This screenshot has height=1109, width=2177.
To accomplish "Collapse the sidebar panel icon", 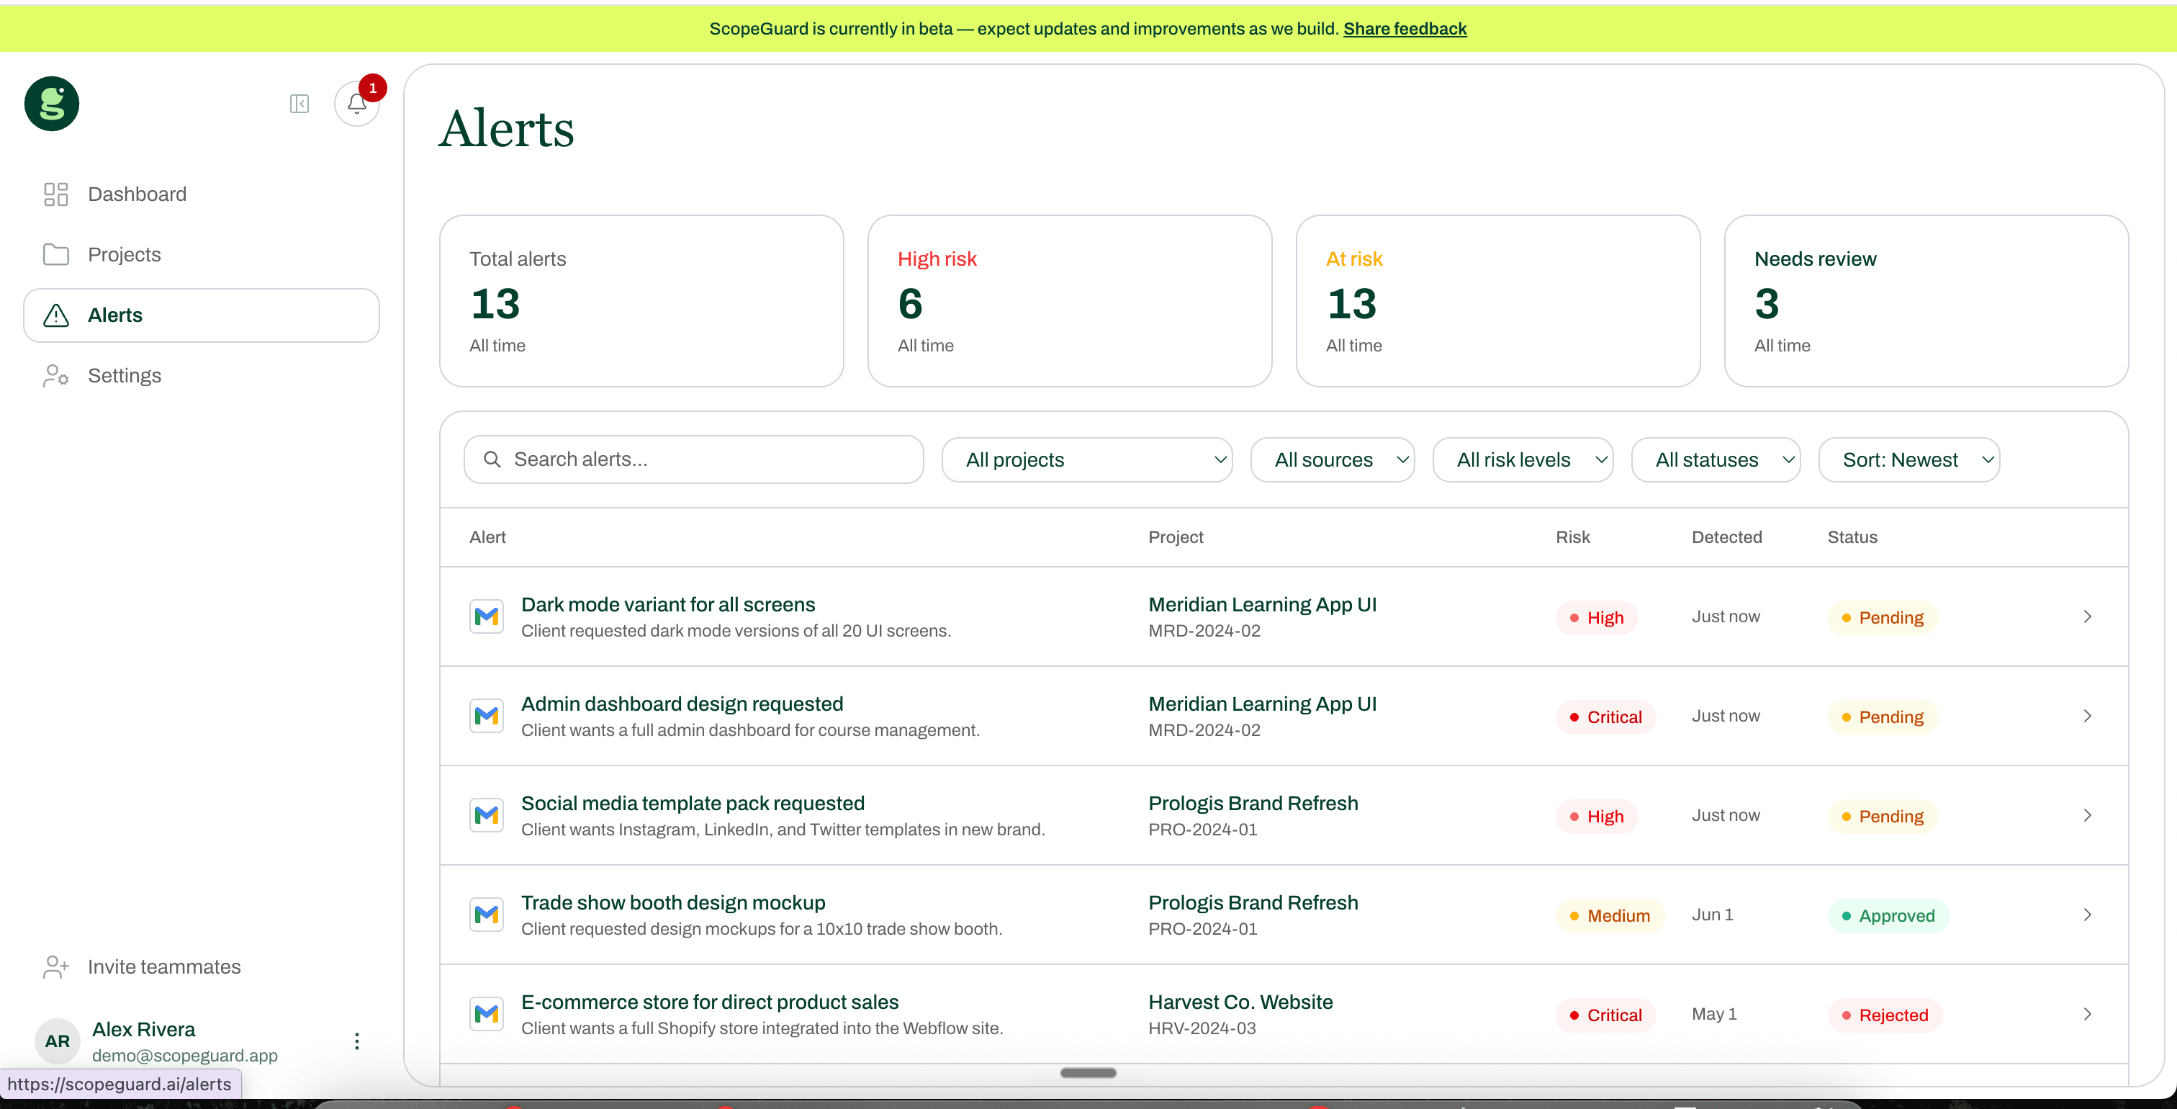I will [x=299, y=104].
